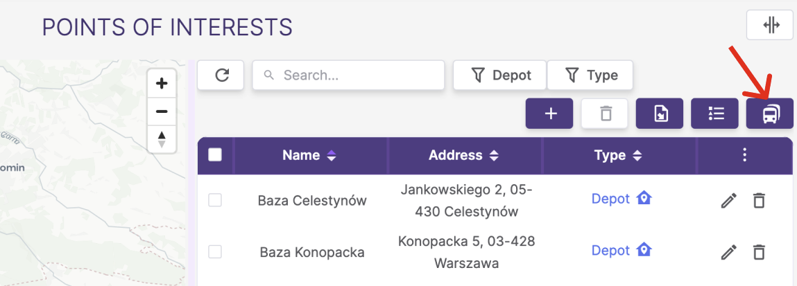Click the checklist icon button
Screen dimensions: 797x286
pyautogui.click(x=714, y=114)
